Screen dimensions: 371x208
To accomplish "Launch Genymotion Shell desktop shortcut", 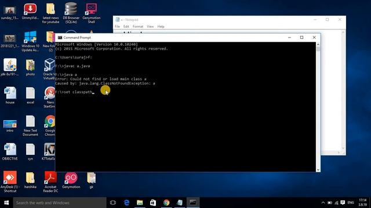I will 92,13.
